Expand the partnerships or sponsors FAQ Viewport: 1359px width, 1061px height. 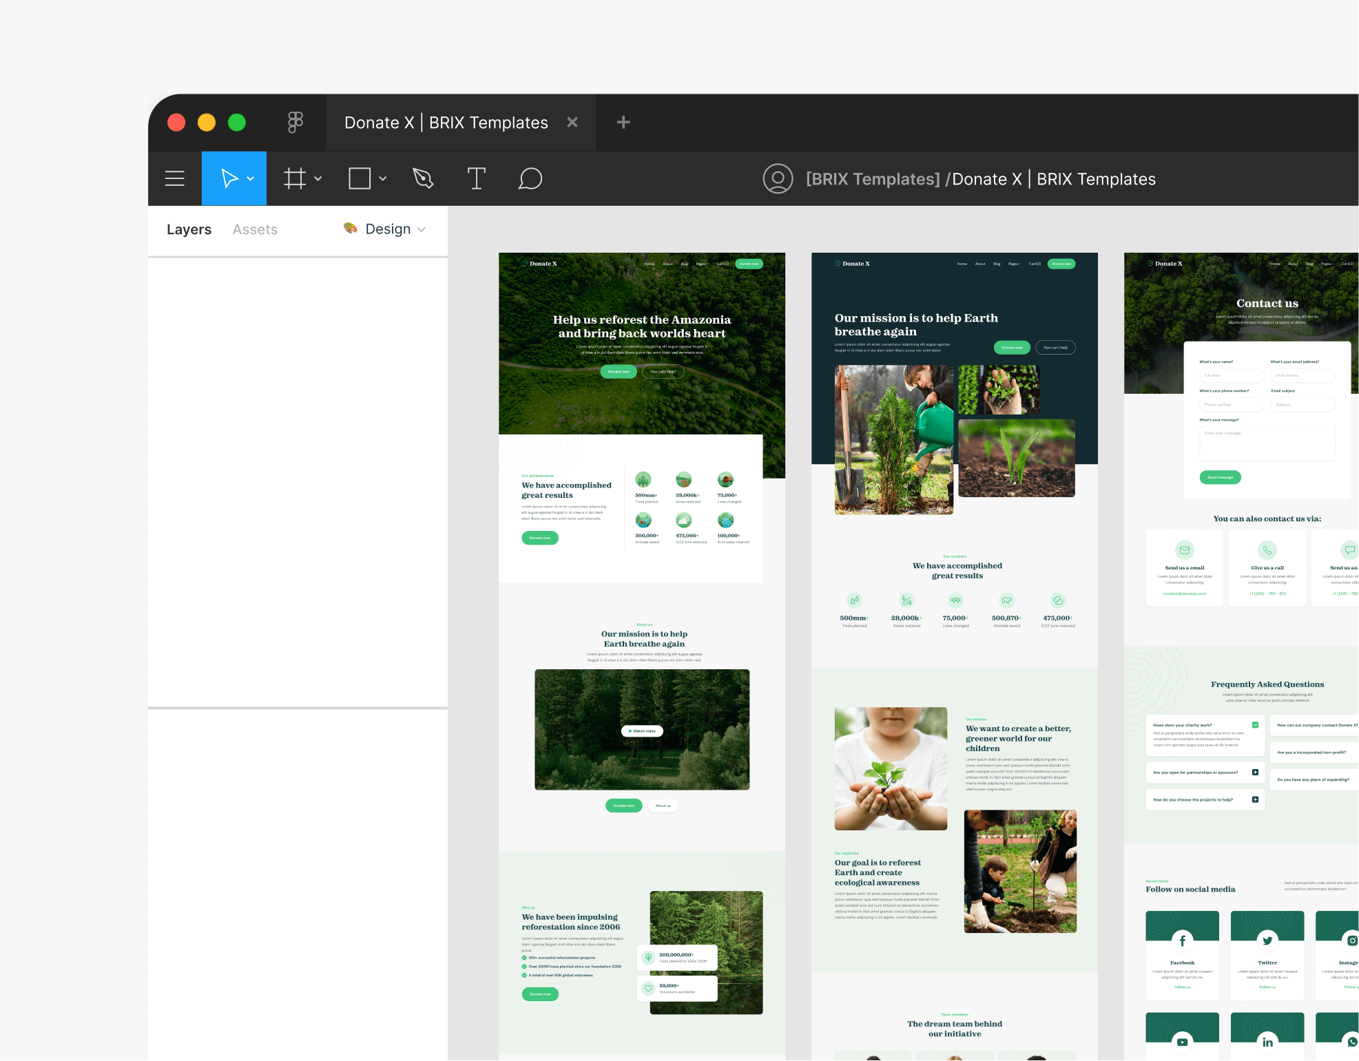pos(1255,773)
